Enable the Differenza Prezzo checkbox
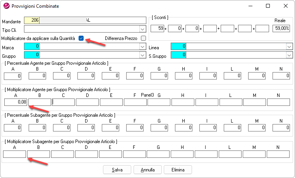The image size is (295, 178). 143,38
